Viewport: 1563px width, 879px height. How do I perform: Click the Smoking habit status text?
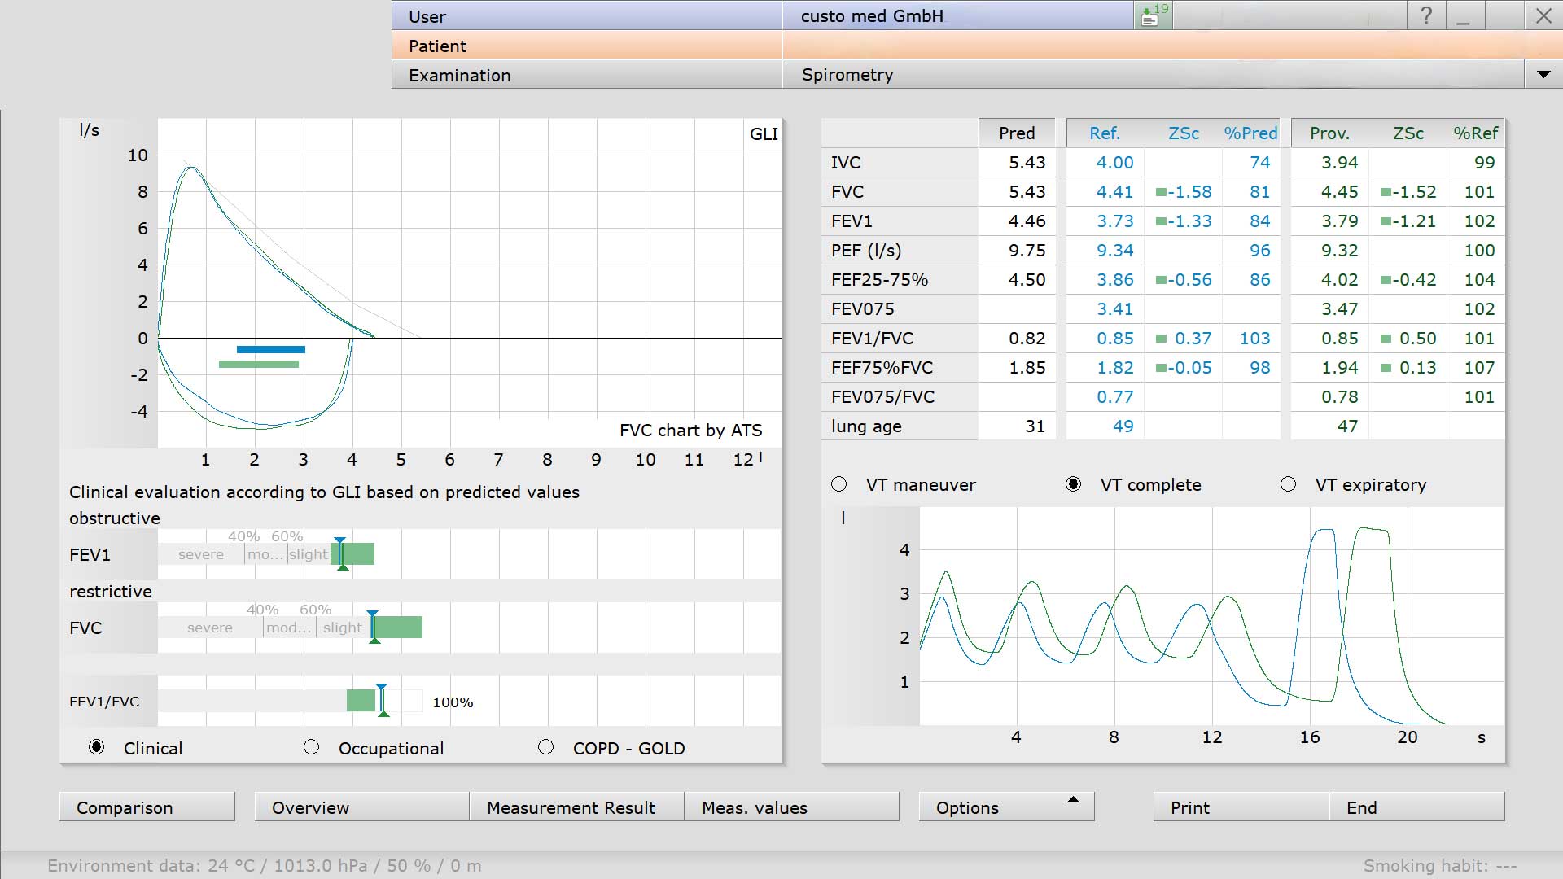[1440, 866]
